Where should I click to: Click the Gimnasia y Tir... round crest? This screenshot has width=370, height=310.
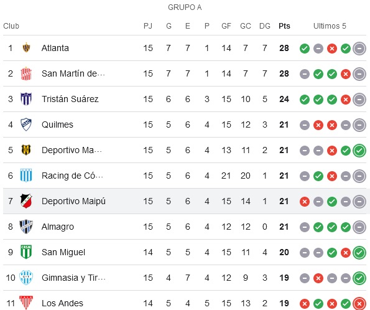click(26, 278)
